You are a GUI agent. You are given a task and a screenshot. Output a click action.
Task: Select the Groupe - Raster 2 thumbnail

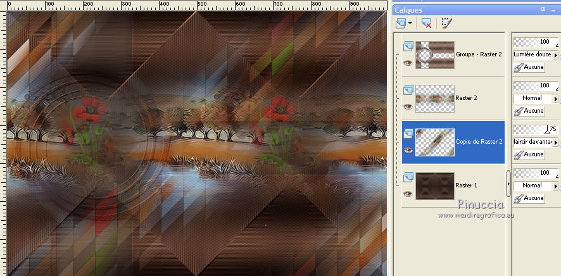pyautogui.click(x=435, y=54)
